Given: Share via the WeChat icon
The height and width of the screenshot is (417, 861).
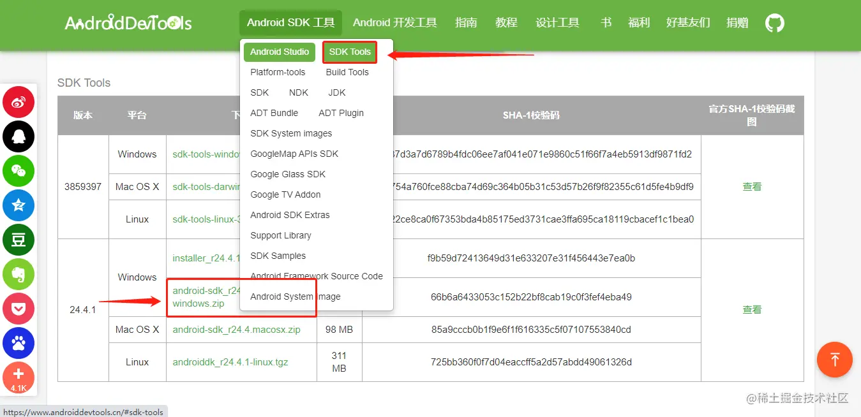Looking at the screenshot, I should click(x=19, y=171).
